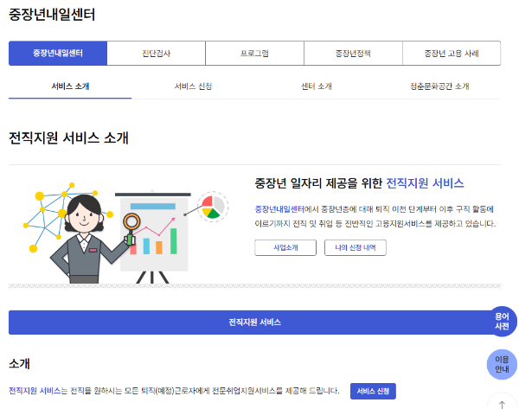Viewport: 519px width, 409px height.
Task: Click the small blue 서비스 신청 button
Action: click(x=373, y=391)
